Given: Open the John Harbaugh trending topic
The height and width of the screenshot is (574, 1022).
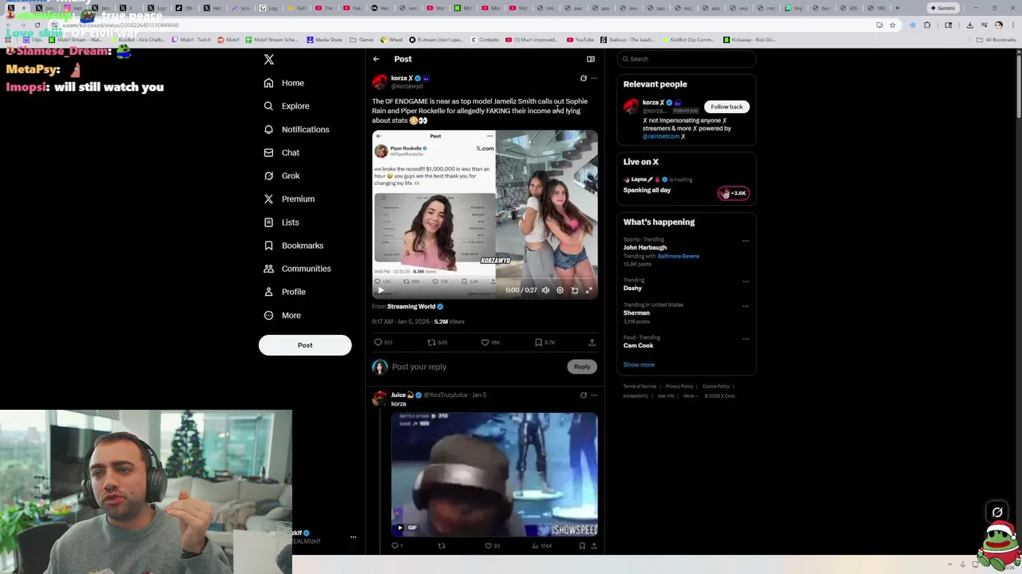Looking at the screenshot, I should tap(645, 248).
